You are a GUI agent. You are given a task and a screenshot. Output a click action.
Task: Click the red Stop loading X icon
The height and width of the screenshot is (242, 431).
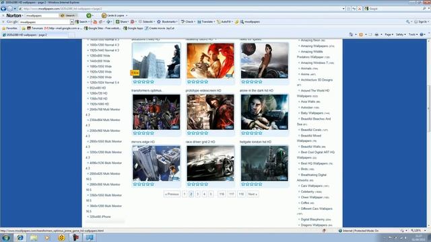pos(359,9)
